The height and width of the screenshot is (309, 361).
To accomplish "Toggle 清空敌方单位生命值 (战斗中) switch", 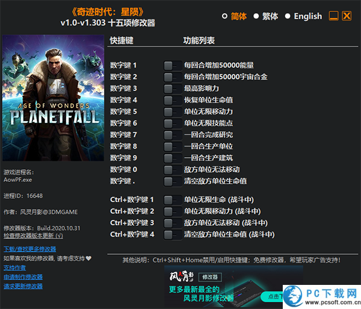I will click(x=173, y=235).
